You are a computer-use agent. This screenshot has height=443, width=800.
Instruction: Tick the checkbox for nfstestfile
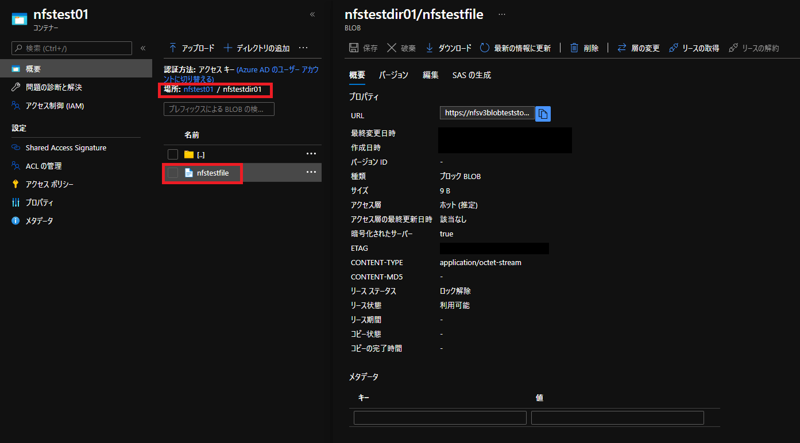click(x=173, y=173)
